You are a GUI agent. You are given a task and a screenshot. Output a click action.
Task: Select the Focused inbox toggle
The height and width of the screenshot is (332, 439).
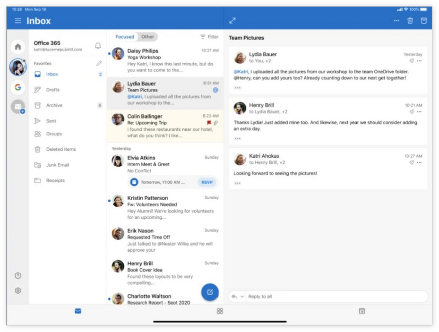[x=125, y=37]
